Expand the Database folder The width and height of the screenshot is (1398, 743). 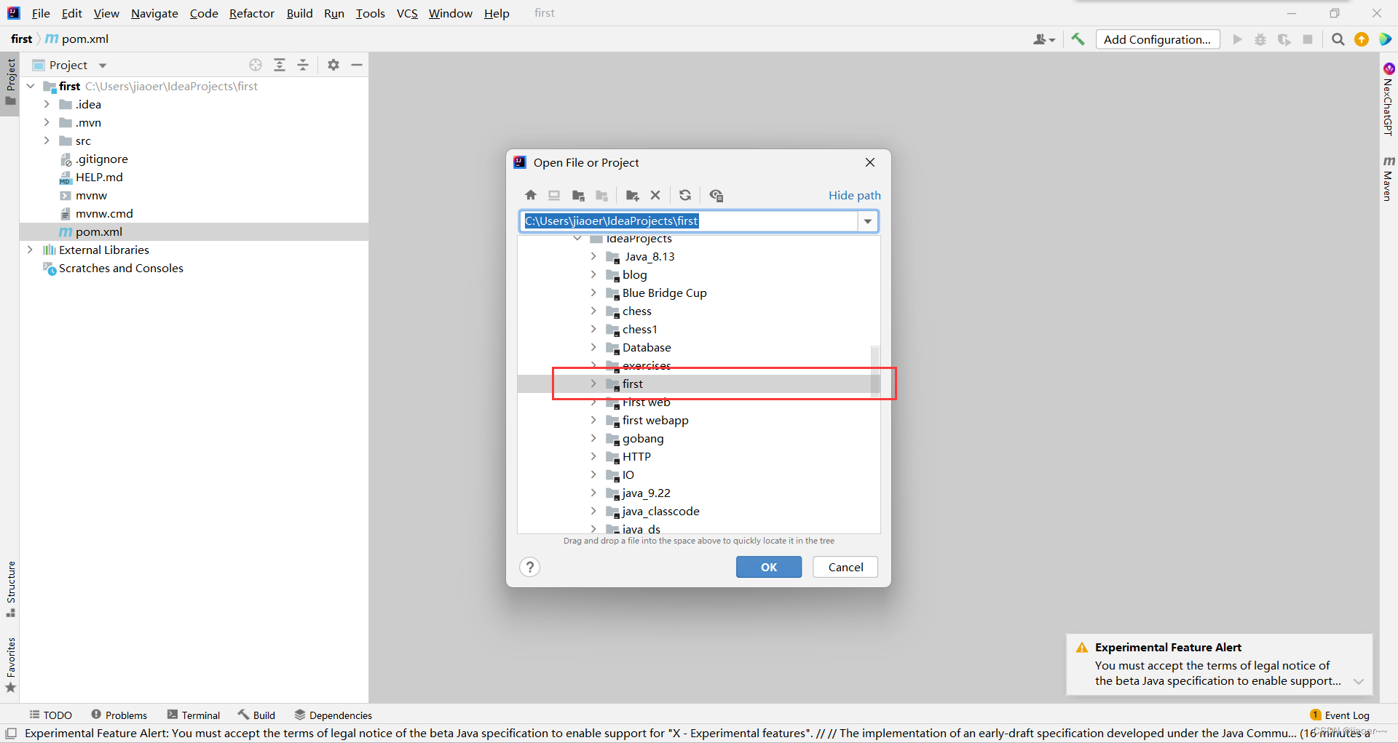click(x=593, y=347)
